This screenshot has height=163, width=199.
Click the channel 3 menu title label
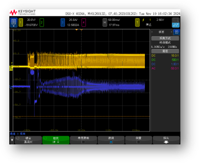tap(18, 134)
